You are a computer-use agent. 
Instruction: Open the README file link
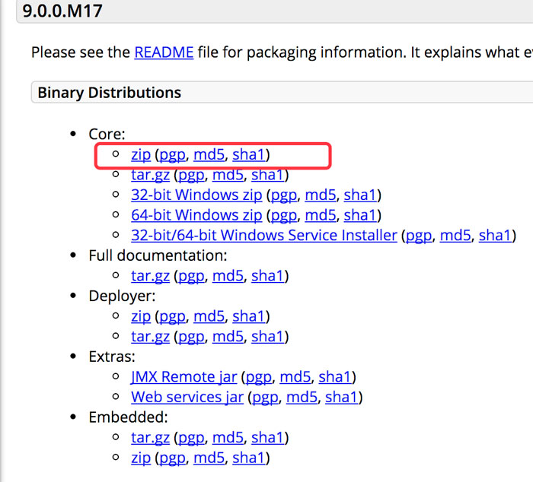tap(164, 52)
